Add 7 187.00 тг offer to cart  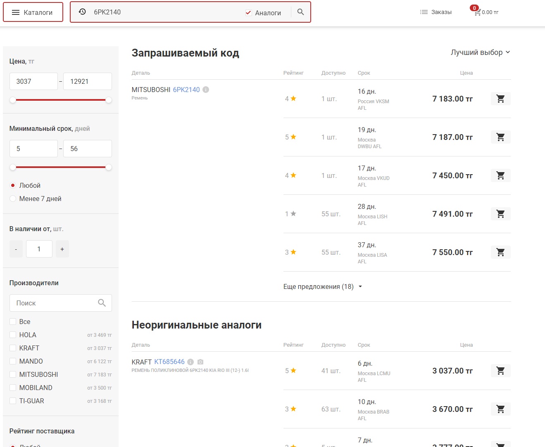pos(501,137)
